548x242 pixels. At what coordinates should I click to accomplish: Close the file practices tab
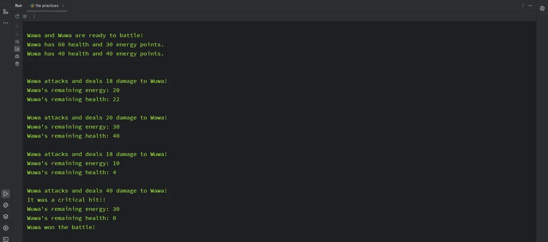click(63, 6)
